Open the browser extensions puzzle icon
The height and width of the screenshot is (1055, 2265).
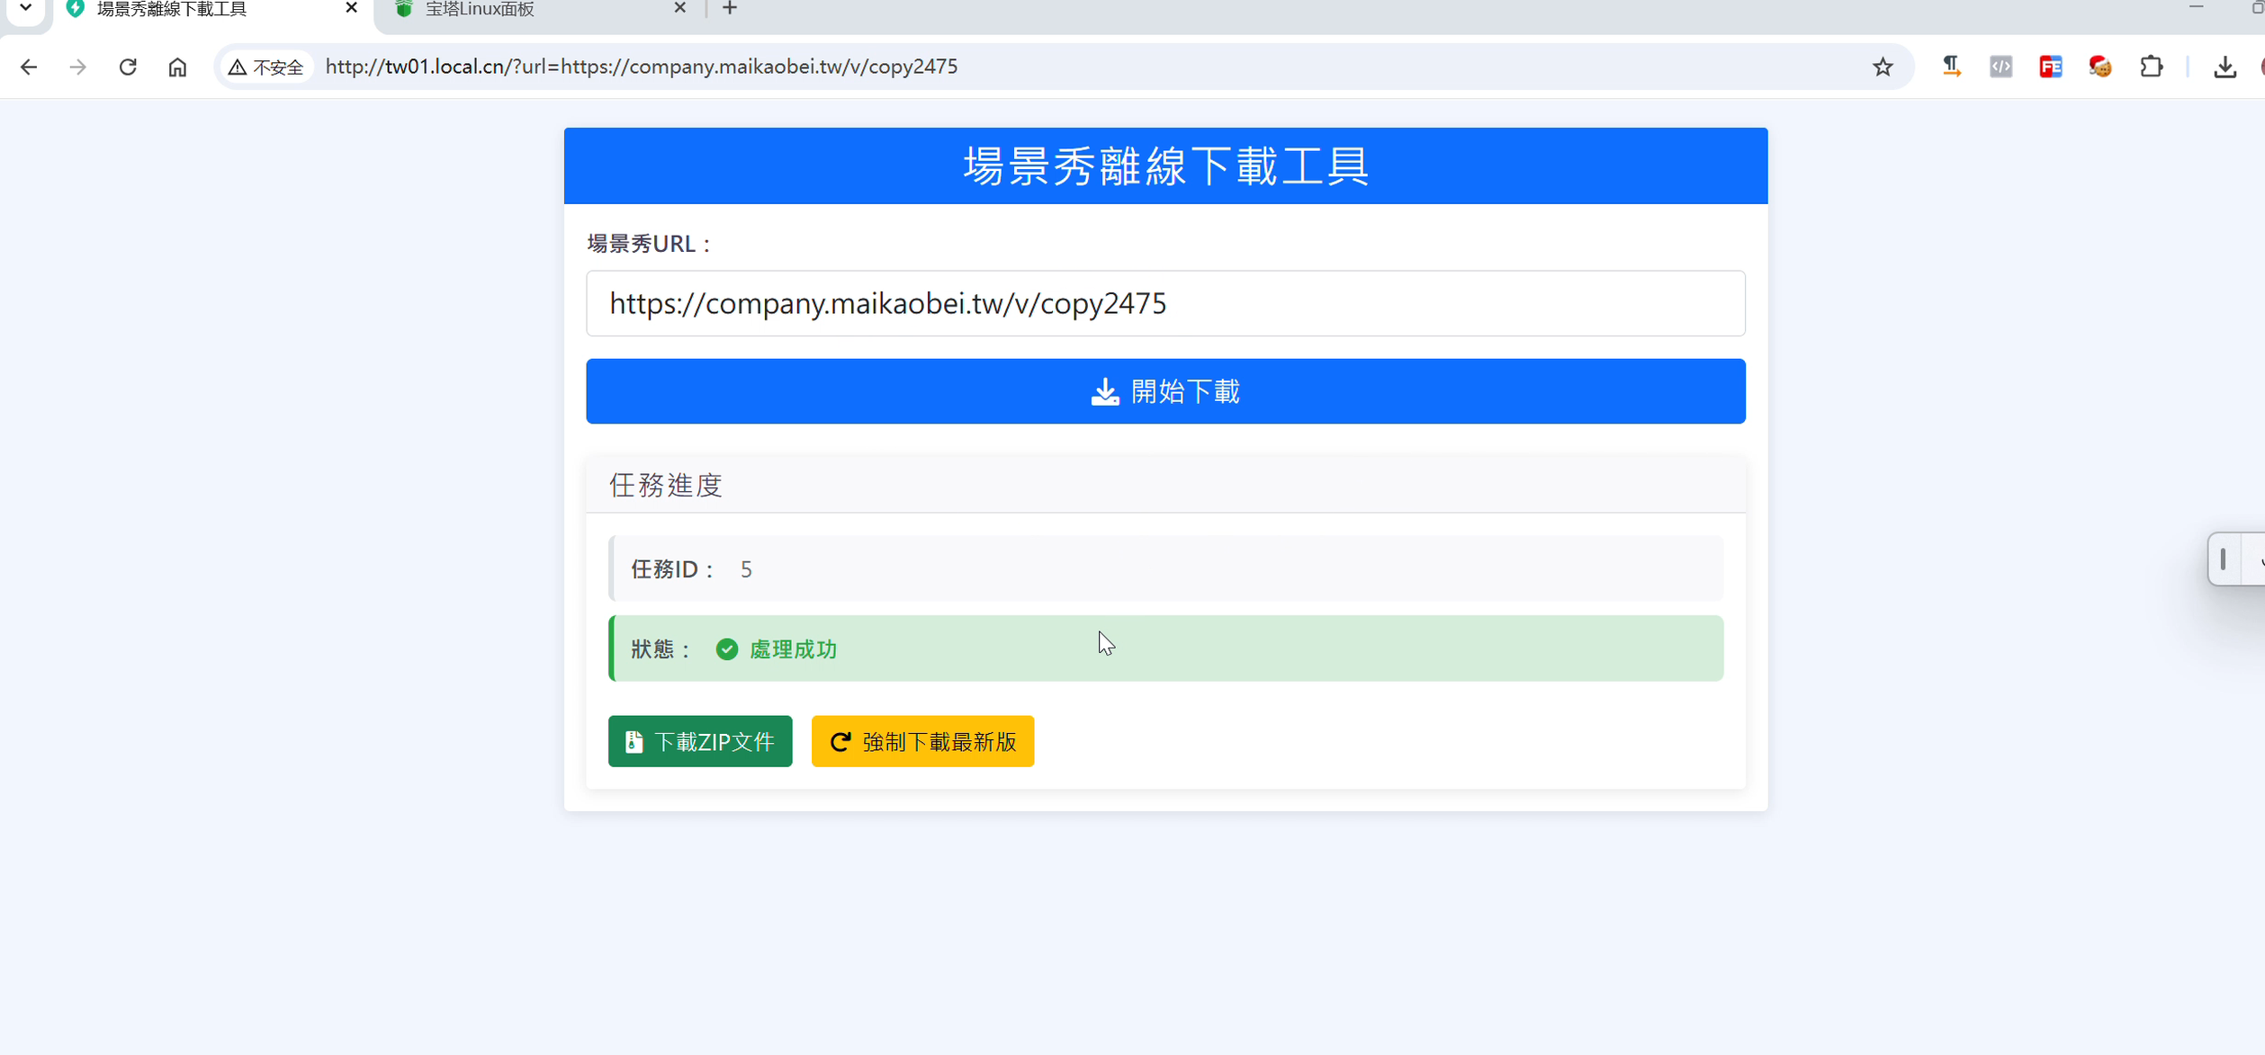tap(2152, 67)
